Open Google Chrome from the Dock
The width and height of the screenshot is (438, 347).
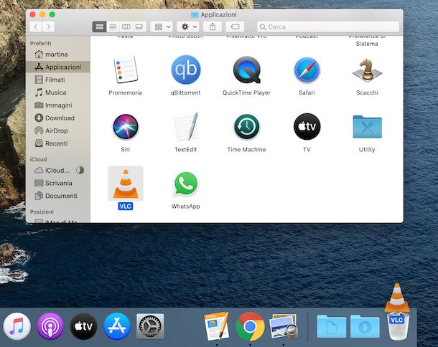(250, 326)
